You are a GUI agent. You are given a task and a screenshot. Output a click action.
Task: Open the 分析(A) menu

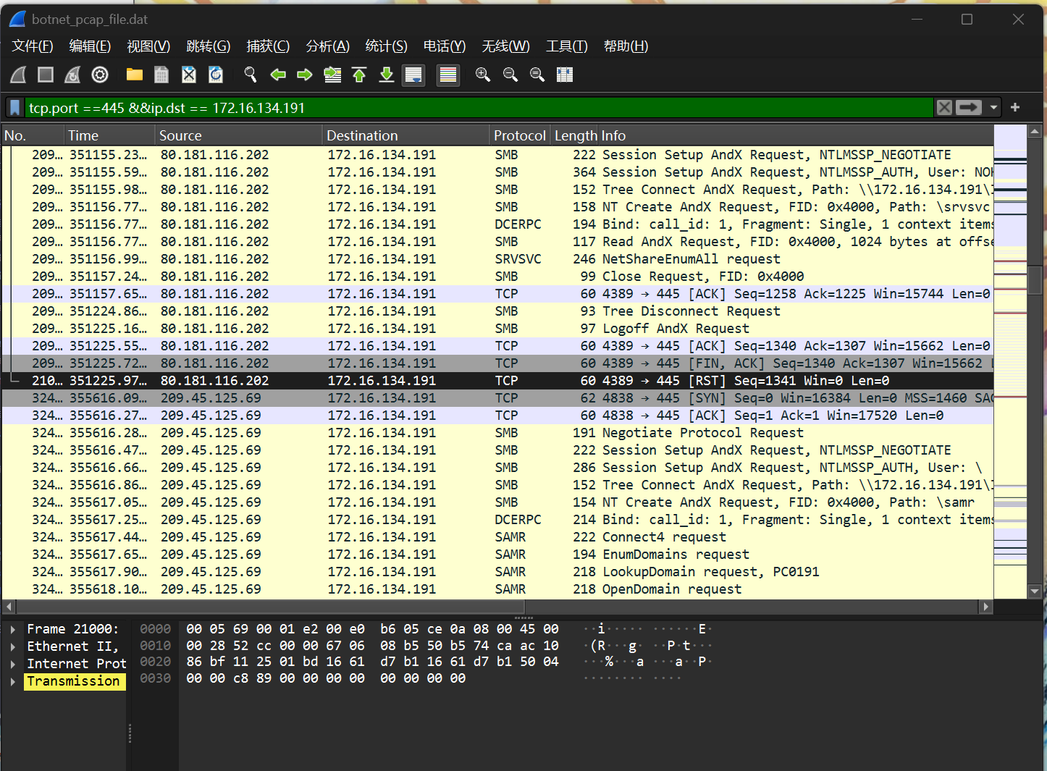327,46
